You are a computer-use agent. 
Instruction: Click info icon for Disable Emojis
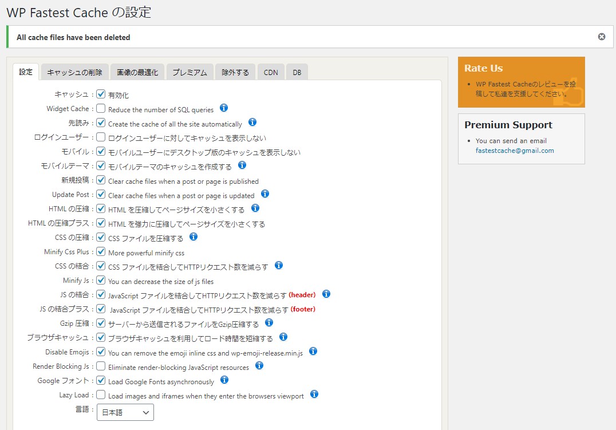click(x=313, y=352)
